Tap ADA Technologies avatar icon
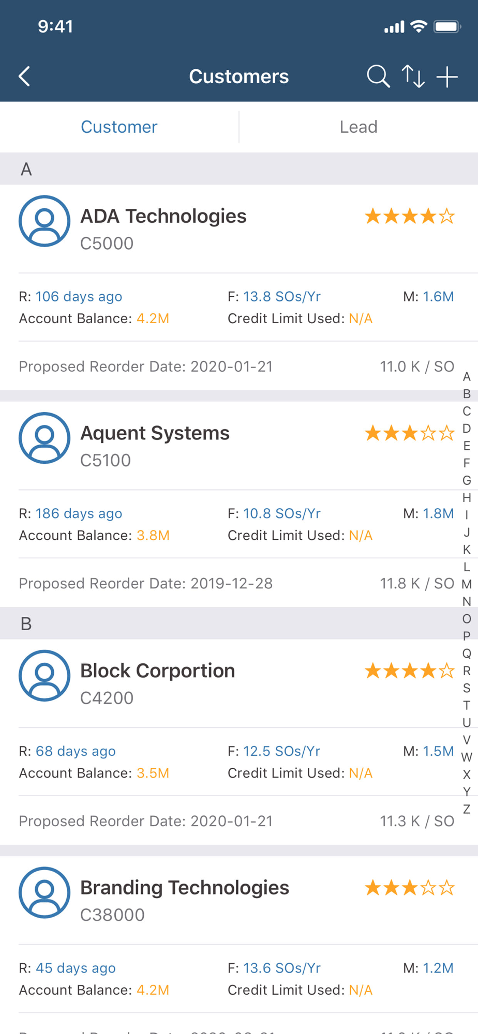The image size is (478, 1034). tap(44, 221)
